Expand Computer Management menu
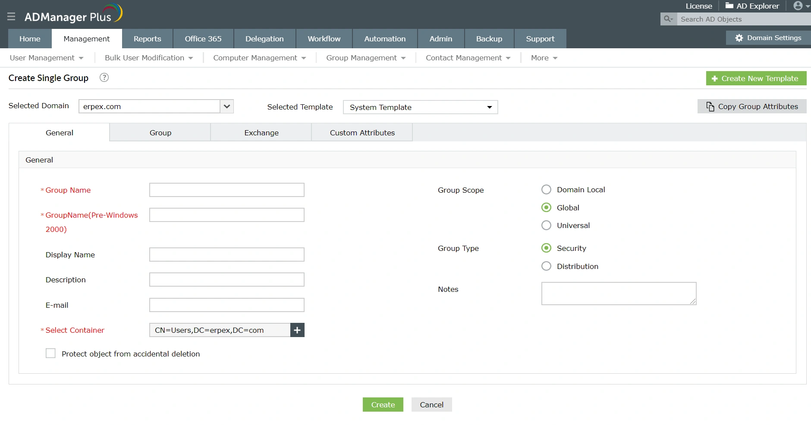The height and width of the screenshot is (425, 811). (260, 58)
